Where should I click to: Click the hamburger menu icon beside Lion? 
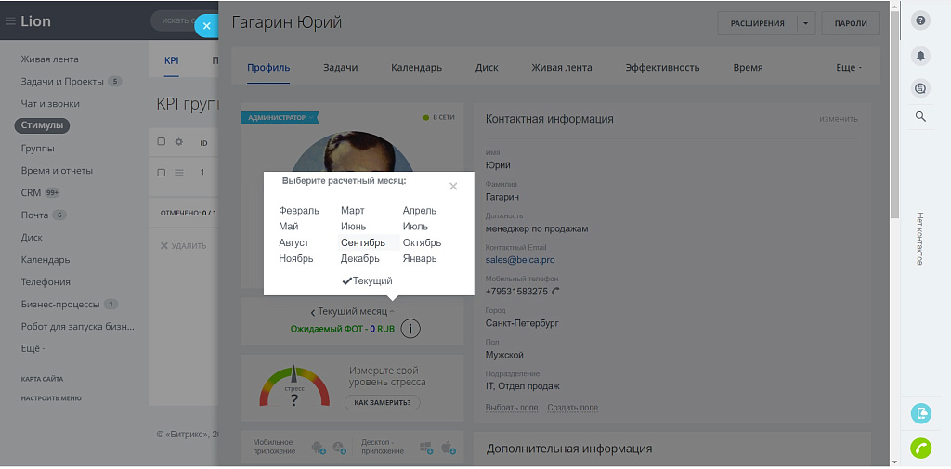tap(10, 21)
